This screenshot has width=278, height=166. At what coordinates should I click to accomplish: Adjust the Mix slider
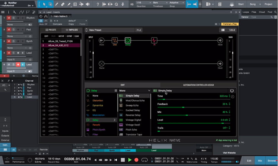(194, 115)
